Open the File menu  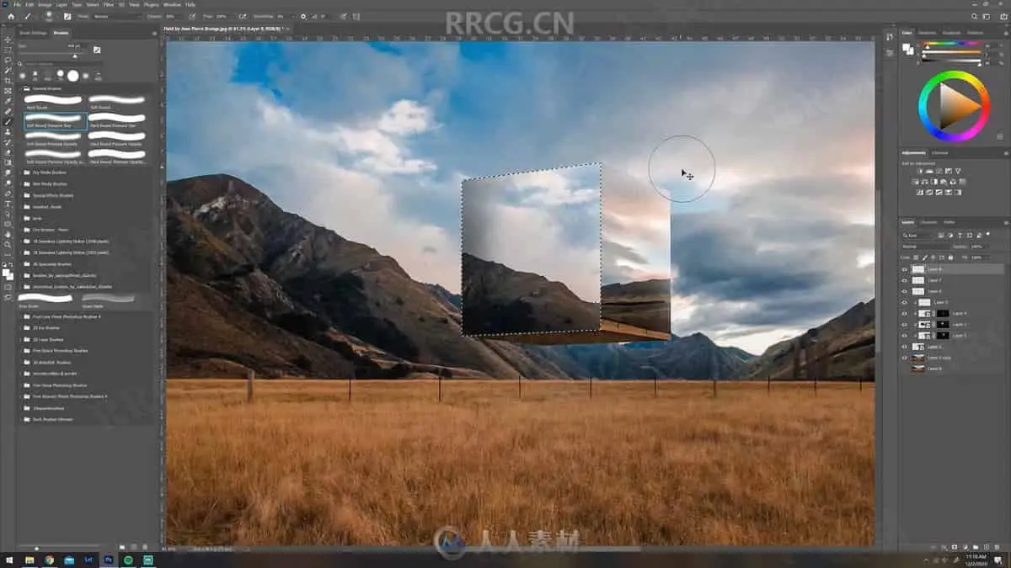pos(17,4)
